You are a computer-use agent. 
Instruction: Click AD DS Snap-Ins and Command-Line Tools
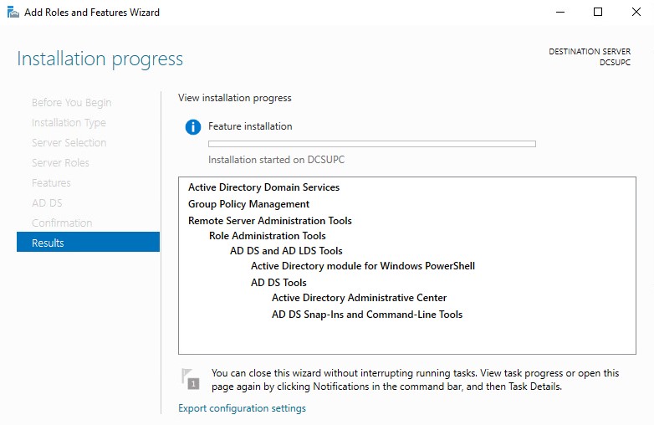367,314
